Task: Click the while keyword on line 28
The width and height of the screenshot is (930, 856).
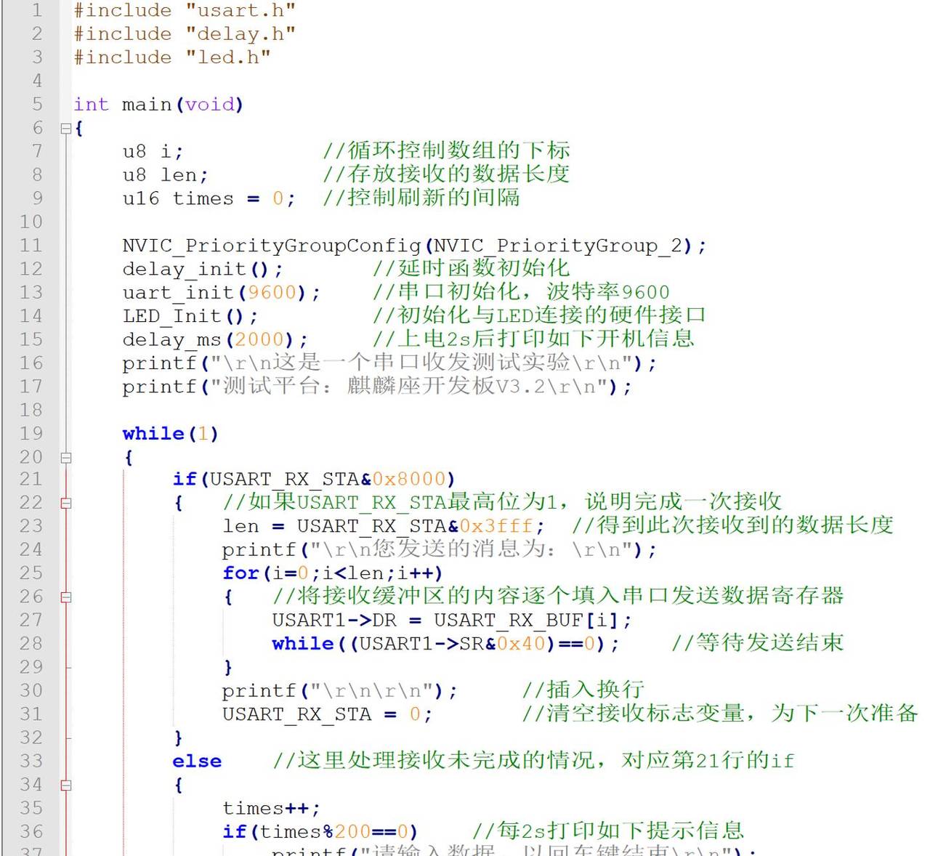Action: pos(301,643)
